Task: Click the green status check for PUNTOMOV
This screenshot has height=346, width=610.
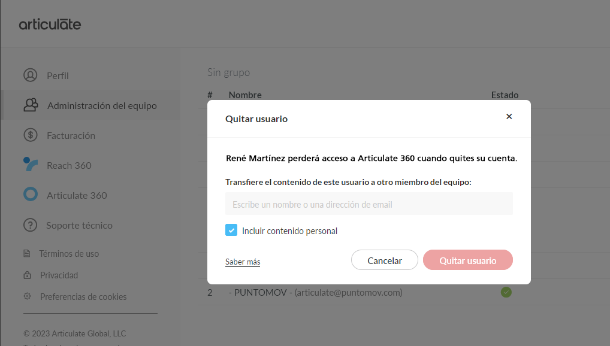Action: click(506, 292)
